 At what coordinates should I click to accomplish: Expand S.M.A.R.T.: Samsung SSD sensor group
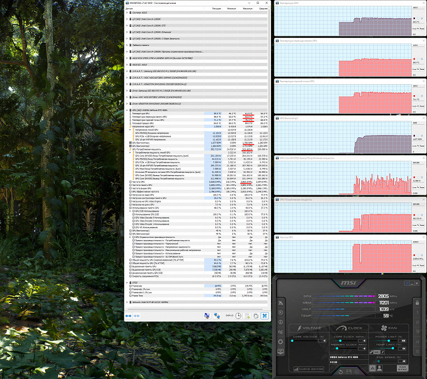(127, 71)
